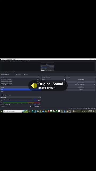Click the CPU usage readout in the status bar
96x171 pixels.
tap(85, 109)
